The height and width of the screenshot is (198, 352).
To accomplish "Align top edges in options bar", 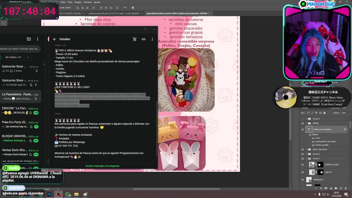I will (x=101, y=8).
